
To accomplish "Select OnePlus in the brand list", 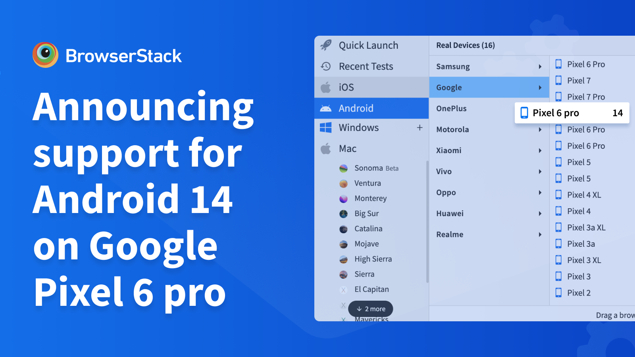I will pyautogui.click(x=452, y=109).
